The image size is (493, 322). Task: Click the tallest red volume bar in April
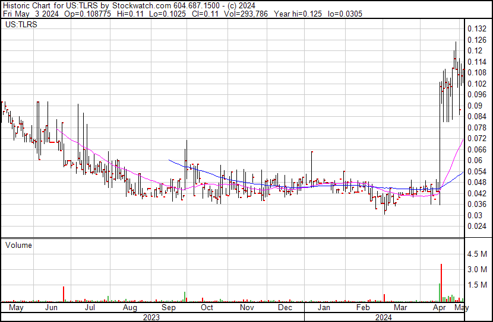pyautogui.click(x=441, y=283)
